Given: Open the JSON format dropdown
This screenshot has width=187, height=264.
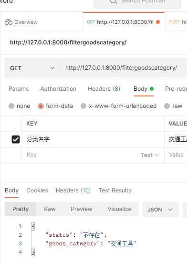Looking at the screenshot, I should pyautogui.click(x=160, y=210).
